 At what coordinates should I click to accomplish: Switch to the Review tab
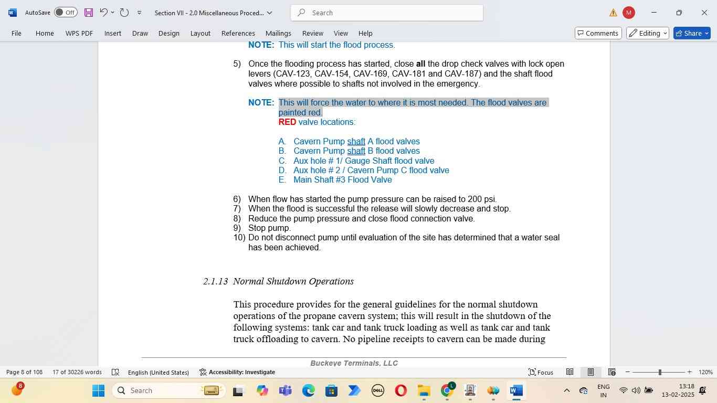313,33
